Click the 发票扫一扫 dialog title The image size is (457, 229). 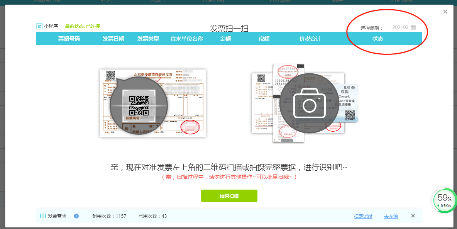tap(229, 29)
